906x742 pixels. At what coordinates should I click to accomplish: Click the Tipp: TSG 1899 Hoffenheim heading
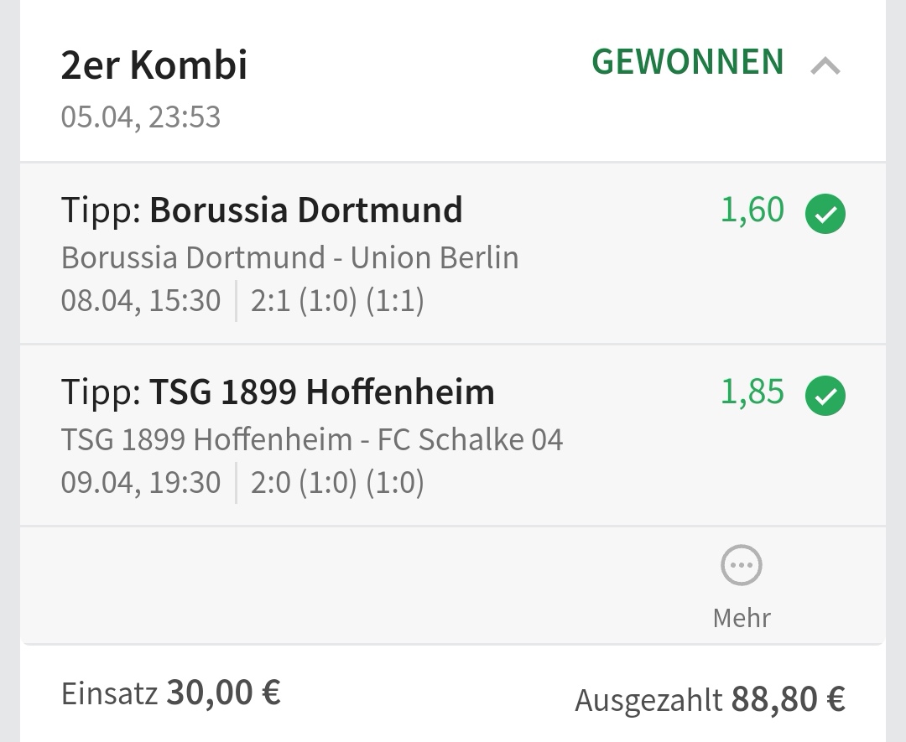click(x=278, y=392)
